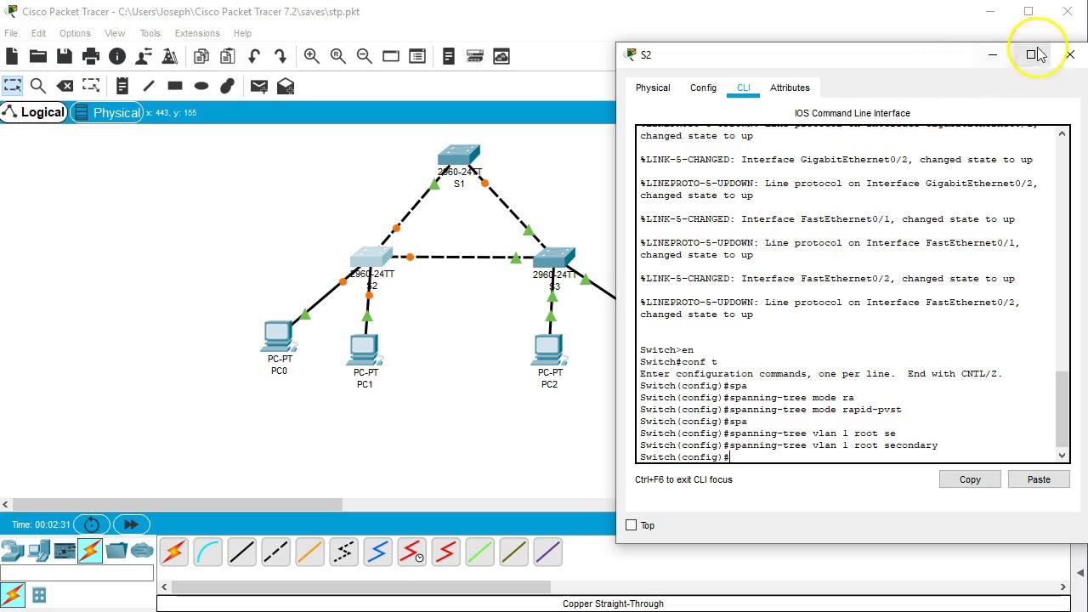Activate the Delete tool
The width and height of the screenshot is (1088, 612).
point(65,86)
